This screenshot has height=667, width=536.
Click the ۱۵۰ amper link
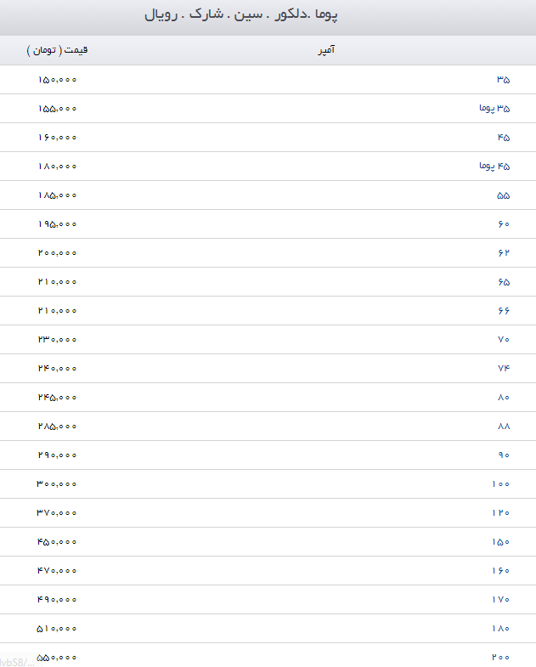(x=500, y=542)
